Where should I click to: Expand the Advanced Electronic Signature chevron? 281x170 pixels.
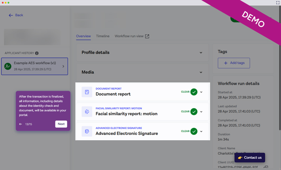tap(201, 132)
